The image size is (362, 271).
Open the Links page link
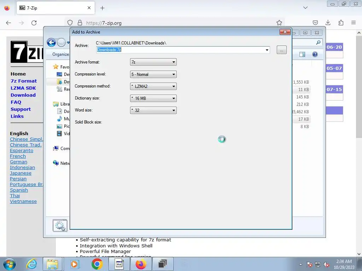coord(17,116)
